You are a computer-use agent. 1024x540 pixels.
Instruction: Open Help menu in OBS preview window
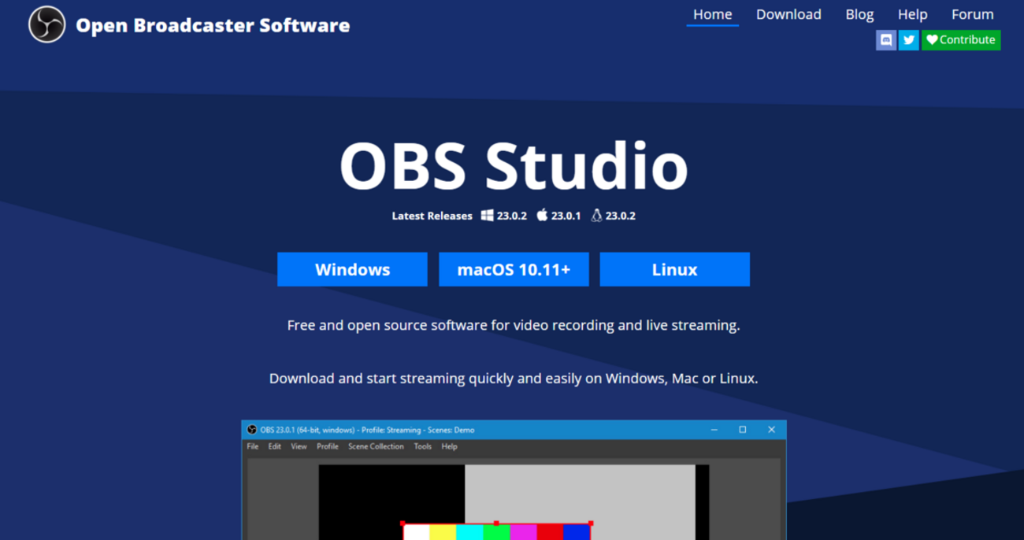(449, 446)
